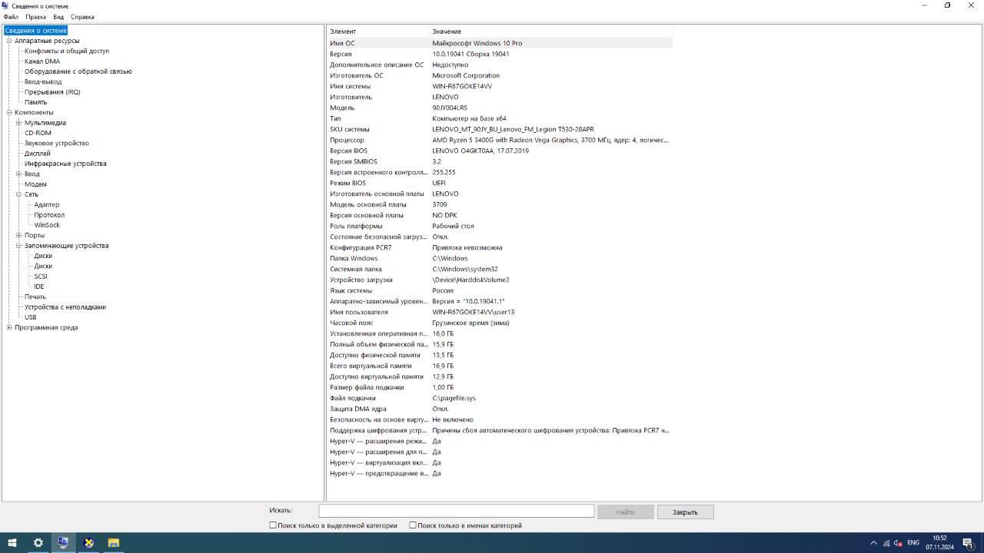Click the Защита DMA ядра row

(x=500, y=409)
